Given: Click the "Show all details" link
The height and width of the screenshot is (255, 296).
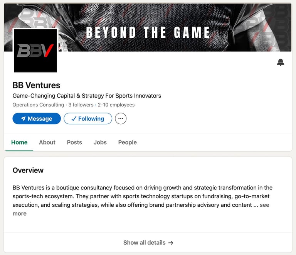Looking at the screenshot, I should coord(148,243).
